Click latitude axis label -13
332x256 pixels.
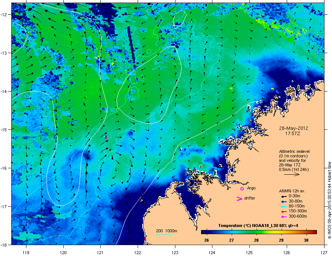[x=4, y=53]
